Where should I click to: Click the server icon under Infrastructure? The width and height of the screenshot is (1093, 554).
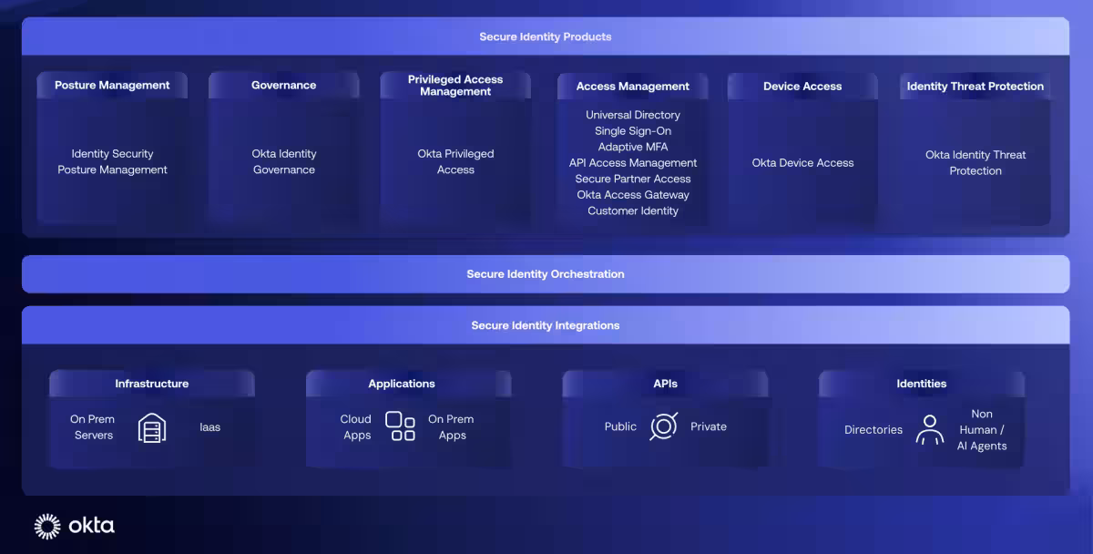(x=152, y=427)
